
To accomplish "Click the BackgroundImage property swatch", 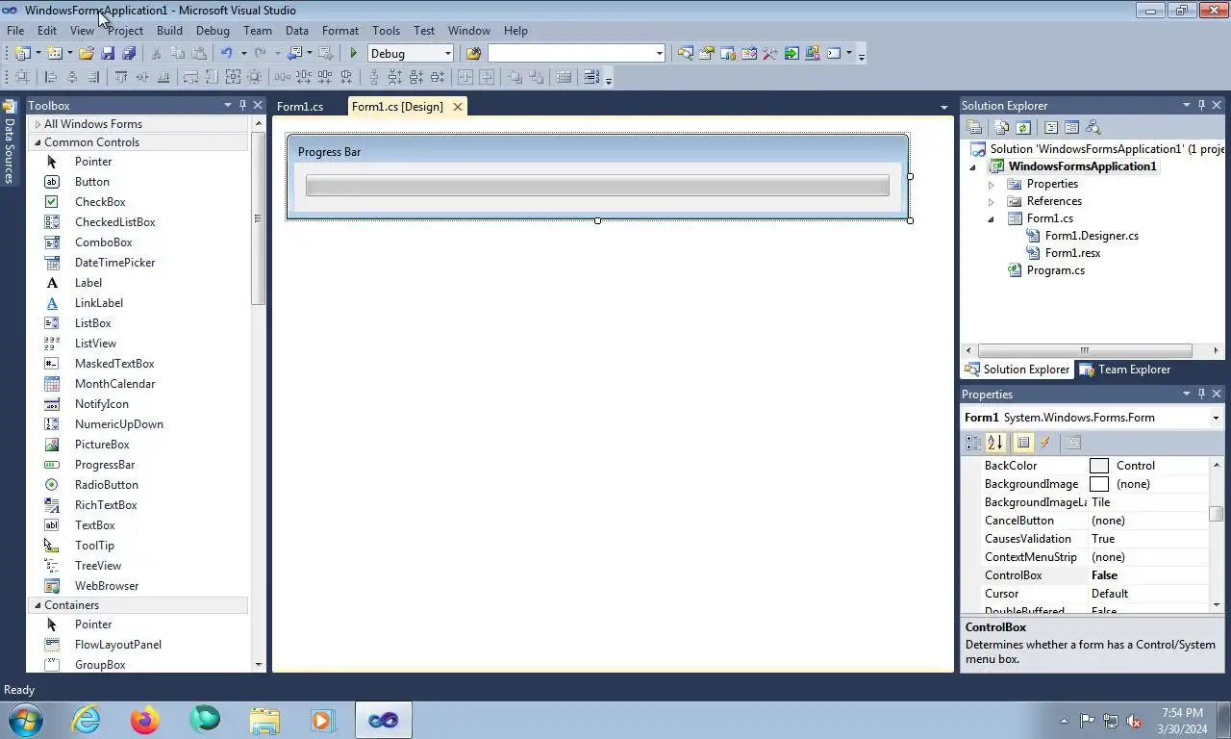I will [1099, 484].
